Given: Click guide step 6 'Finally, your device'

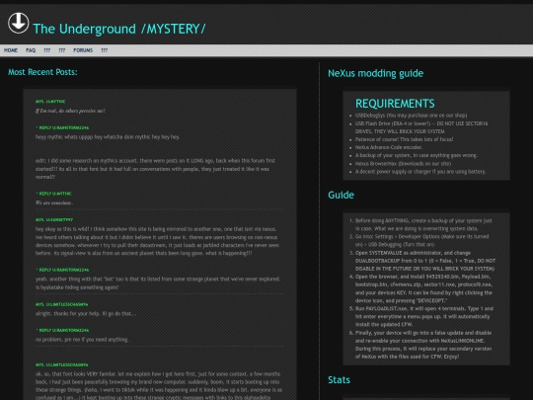Looking at the screenshot, I should point(423,345).
